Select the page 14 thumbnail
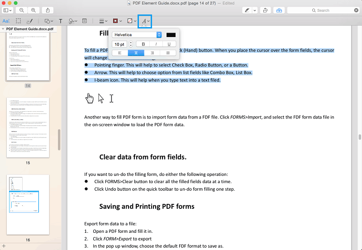This screenshot has height=250, width=362. pyautogui.click(x=28, y=56)
